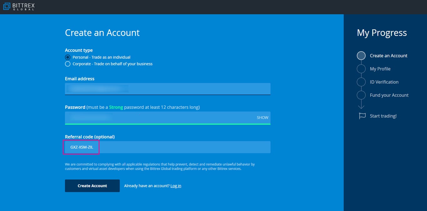The width and height of the screenshot is (427, 211).
Task: Open the My Progress step list
Action: (382, 33)
